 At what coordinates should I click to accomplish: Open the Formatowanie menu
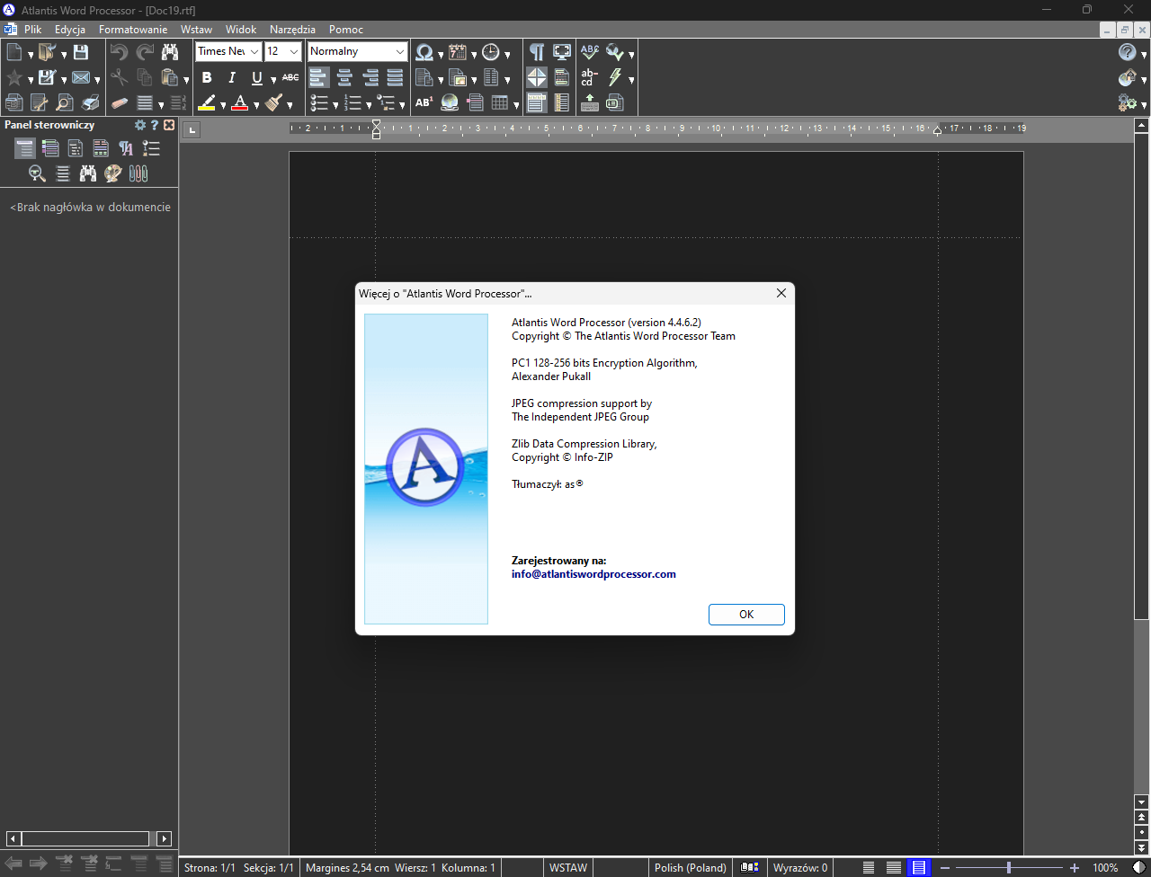(133, 30)
